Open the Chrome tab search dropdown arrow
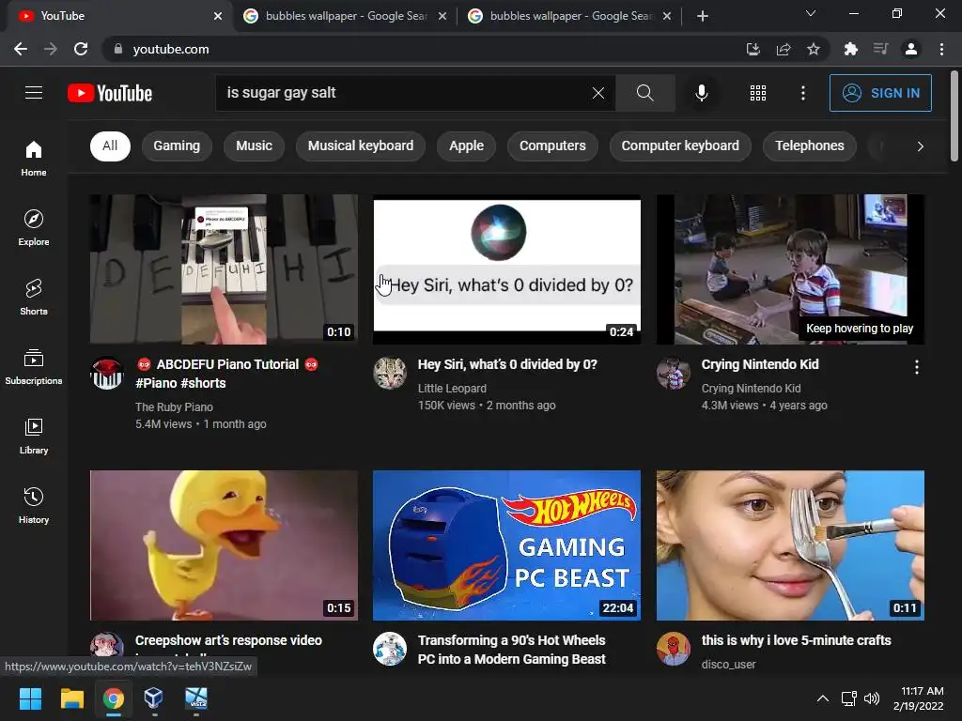 [x=811, y=13]
